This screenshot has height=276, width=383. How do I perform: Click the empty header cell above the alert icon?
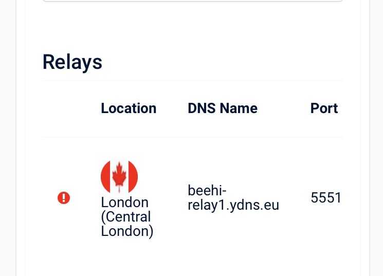64,108
